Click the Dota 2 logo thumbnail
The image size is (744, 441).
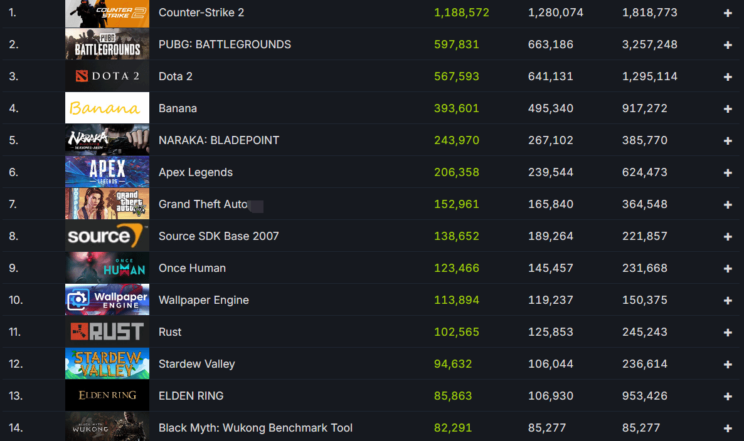tap(107, 76)
